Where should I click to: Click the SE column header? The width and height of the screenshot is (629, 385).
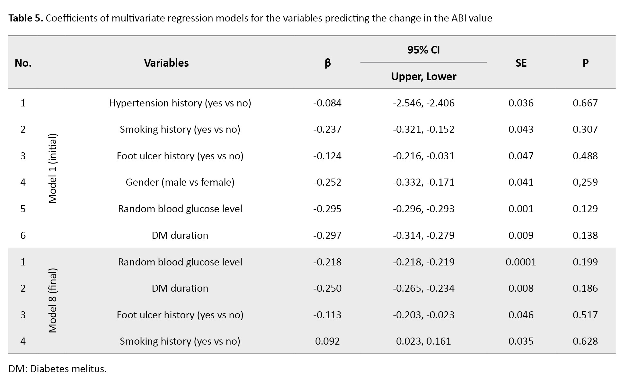pos(521,63)
